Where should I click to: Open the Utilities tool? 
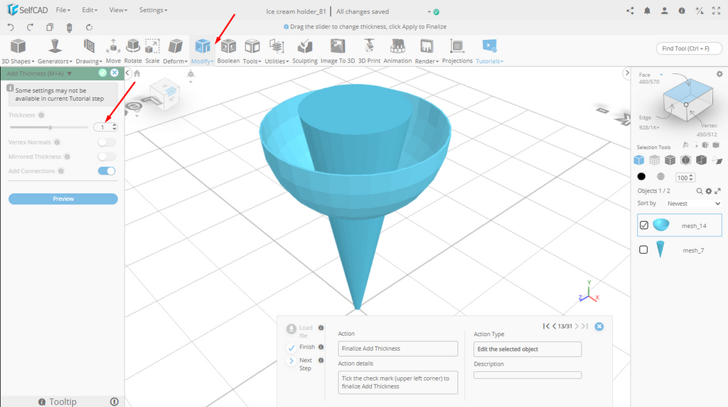coord(277,52)
